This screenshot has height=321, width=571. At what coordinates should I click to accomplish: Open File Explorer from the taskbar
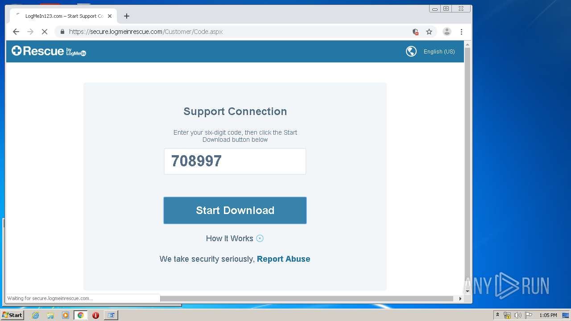(x=50, y=315)
